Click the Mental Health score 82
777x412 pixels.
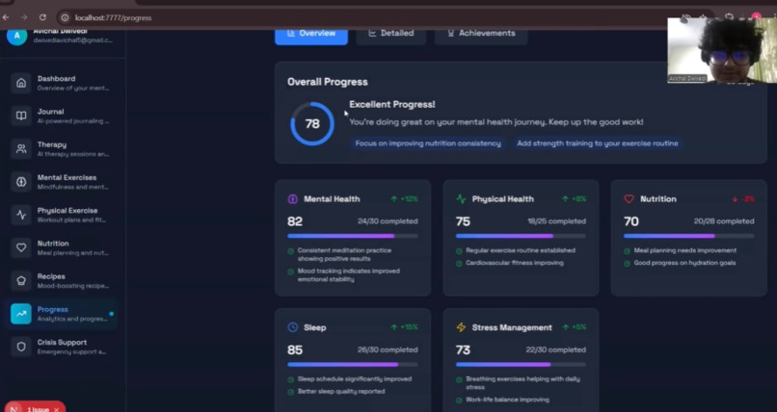(295, 221)
